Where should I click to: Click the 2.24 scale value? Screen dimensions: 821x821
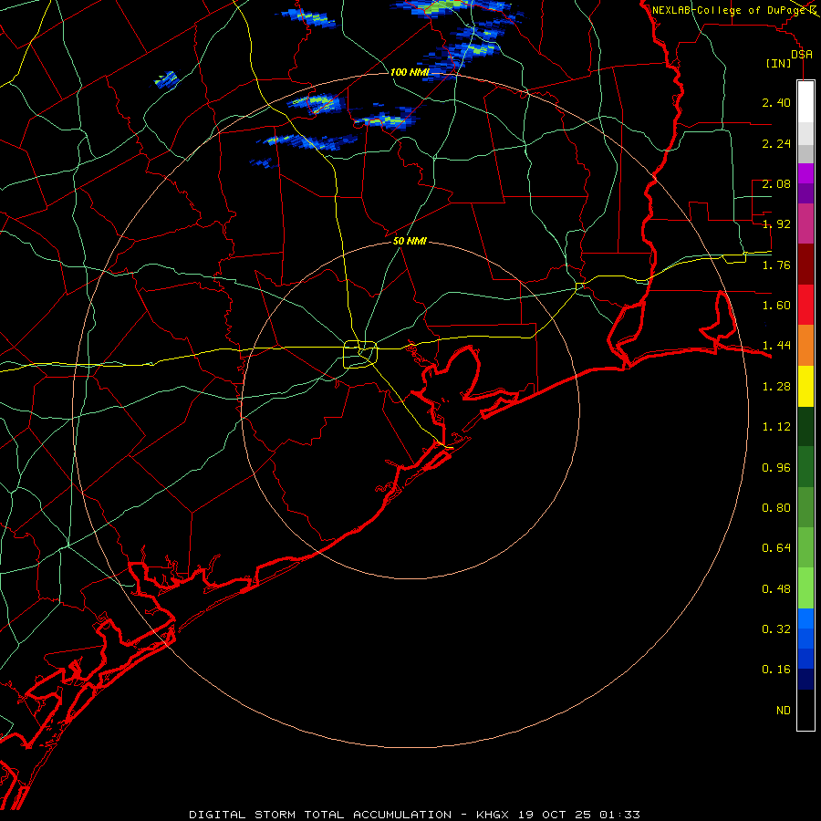[x=776, y=143]
